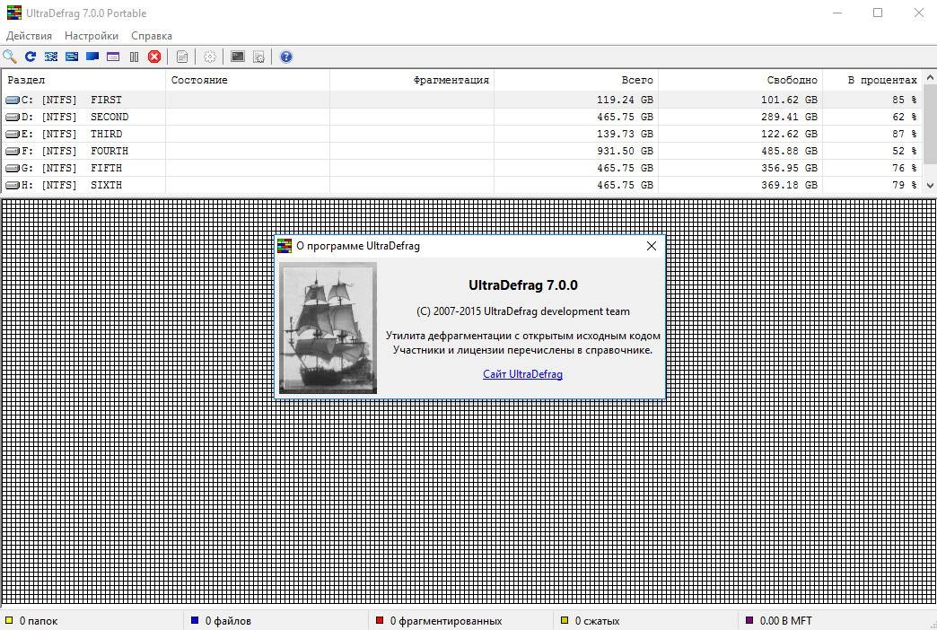Select the D: [NTFS] SECOND drive row
The height and width of the screenshot is (630, 937).
462,118
